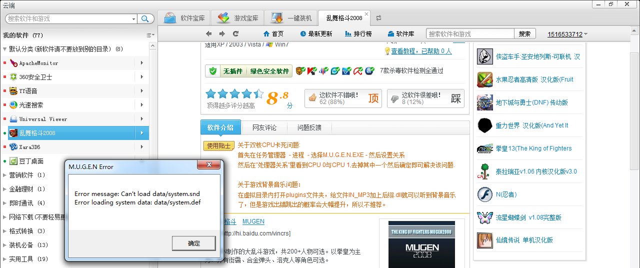Open 最新更新 page
Screen dimensions: 640x268
coord(316,34)
